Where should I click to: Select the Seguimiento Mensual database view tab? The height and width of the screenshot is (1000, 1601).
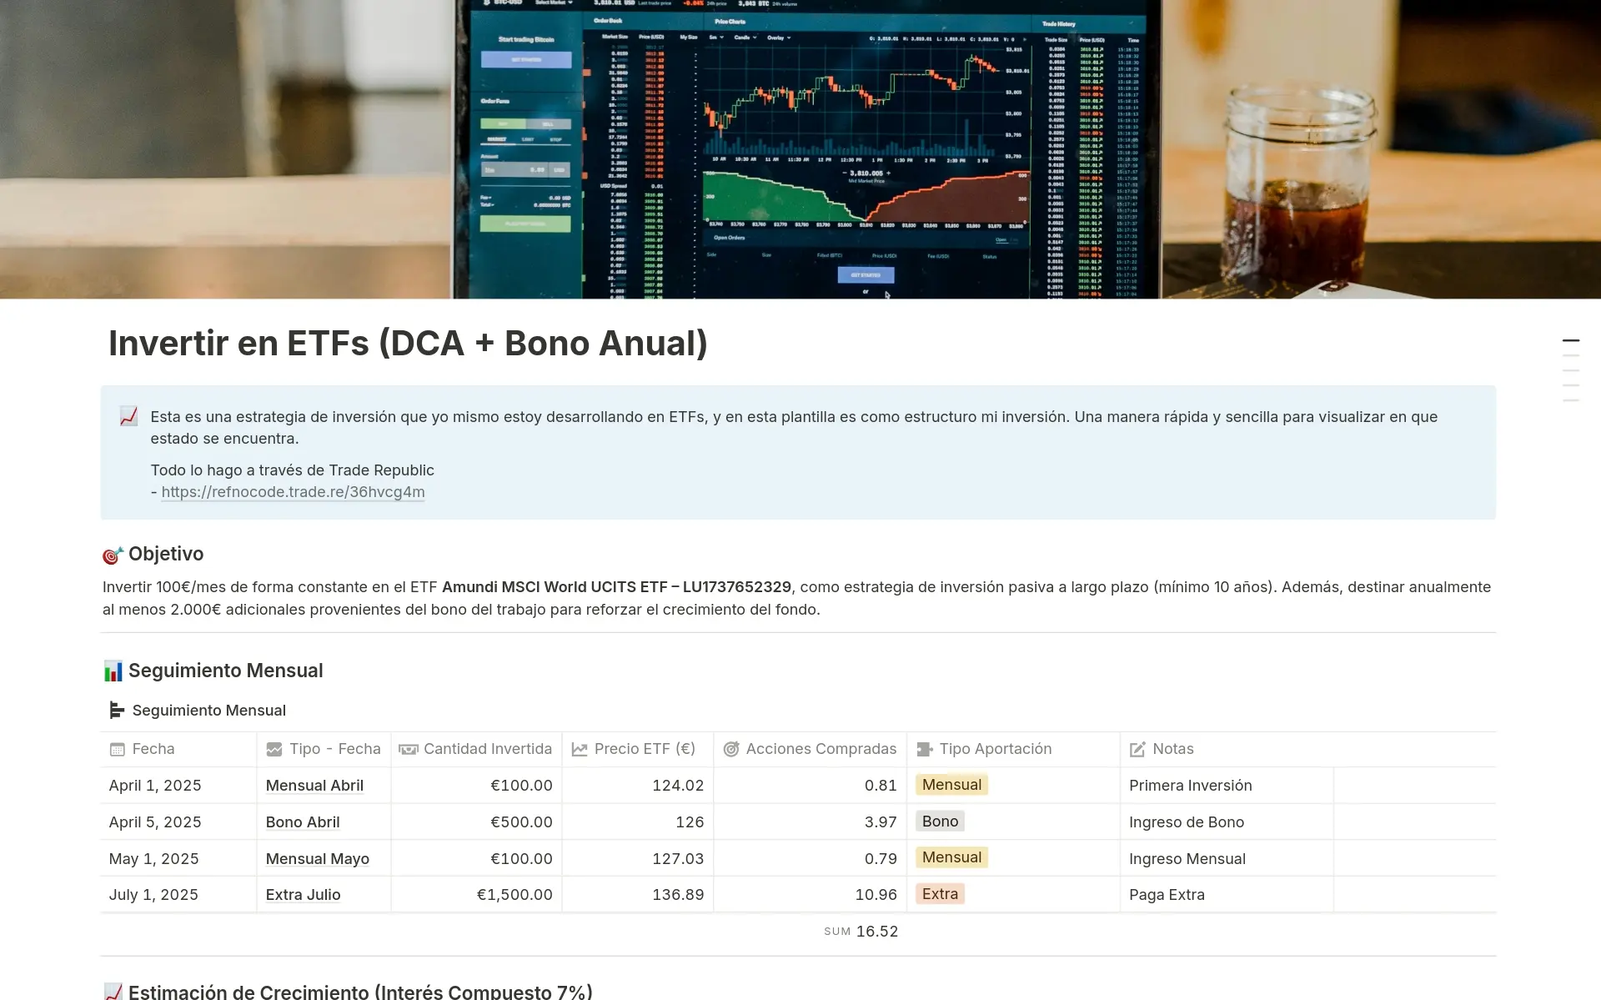(x=209, y=710)
